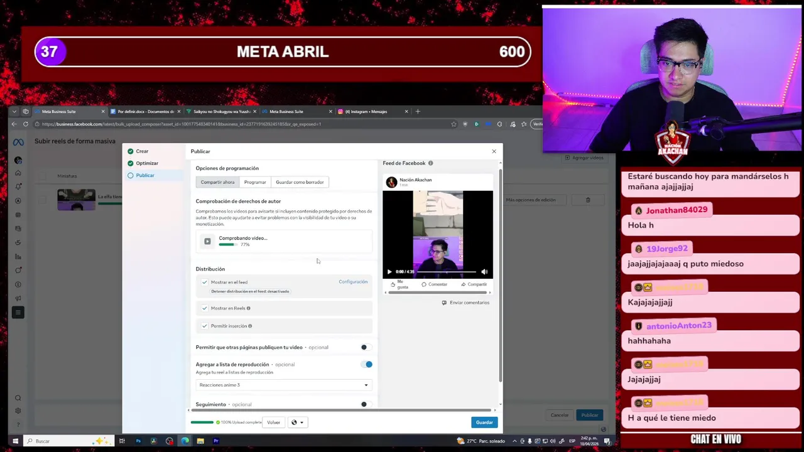Image resolution: width=804 pixels, height=452 pixels.
Task: Uncheck Mostrar en Reels checkbox
Action: coord(204,308)
